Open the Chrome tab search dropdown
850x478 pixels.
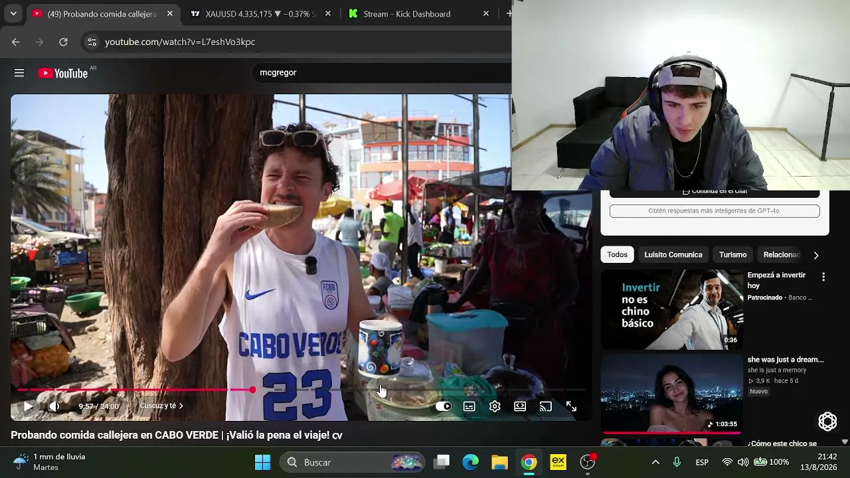pos(13,13)
